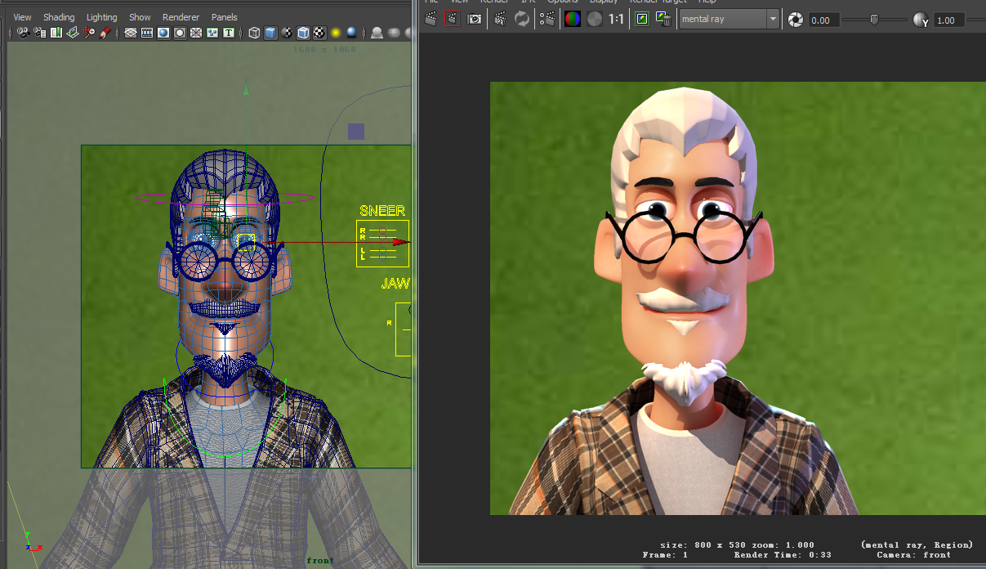Open the viewport Renderer menu
Viewport: 986px width, 569px height.
pyautogui.click(x=181, y=17)
